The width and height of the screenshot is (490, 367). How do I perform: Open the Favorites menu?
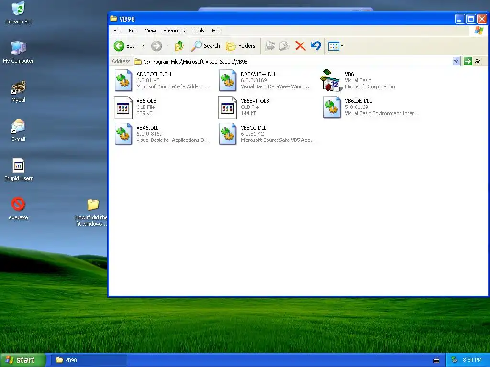point(174,31)
